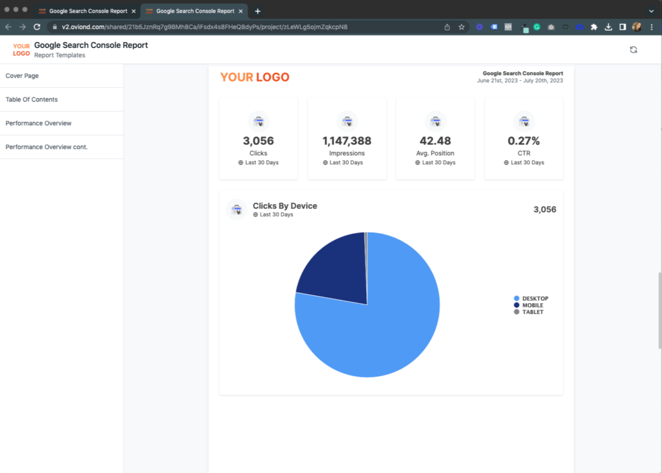Click the report date range text
The height and width of the screenshot is (473, 662).
(x=520, y=81)
